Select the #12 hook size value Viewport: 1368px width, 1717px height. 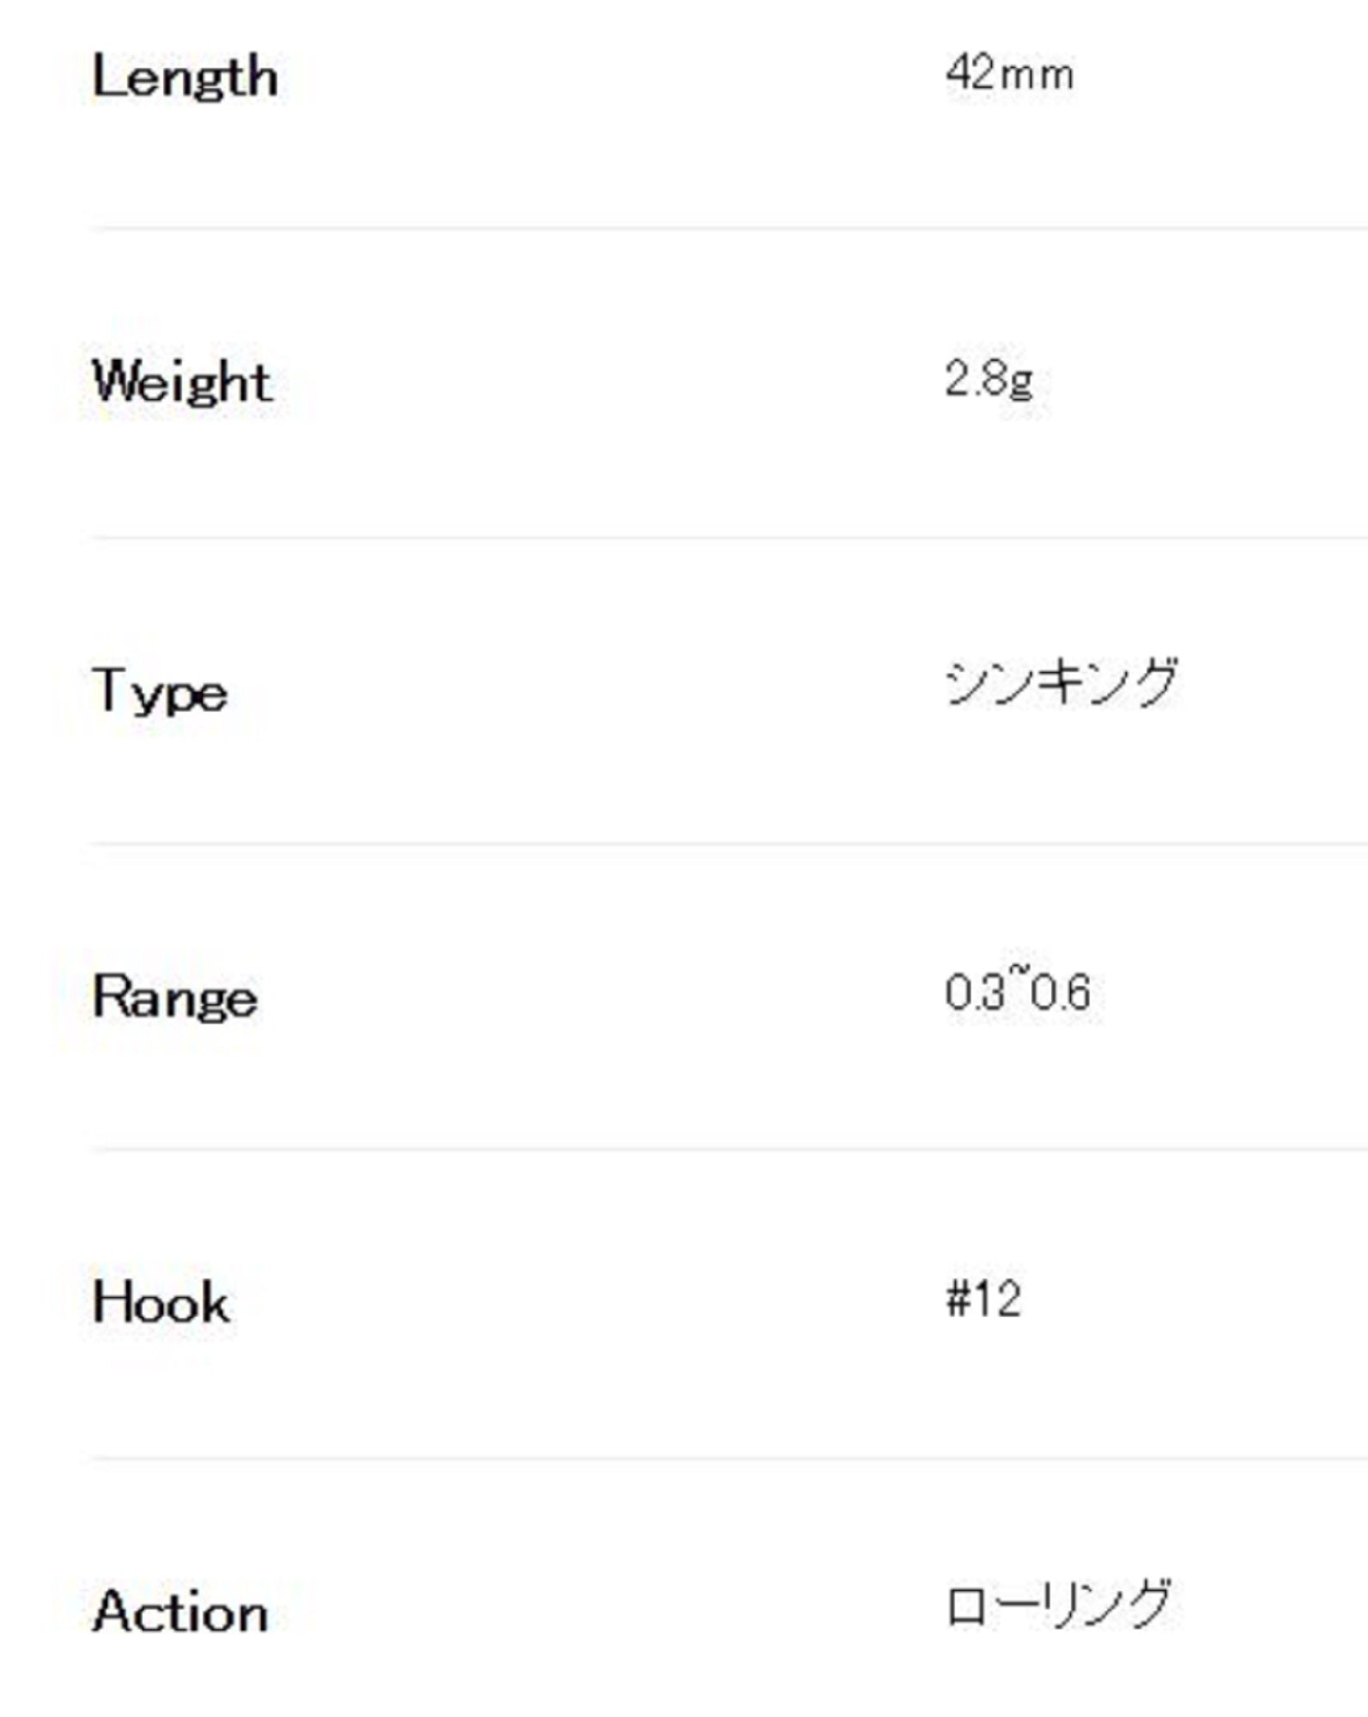(983, 1299)
